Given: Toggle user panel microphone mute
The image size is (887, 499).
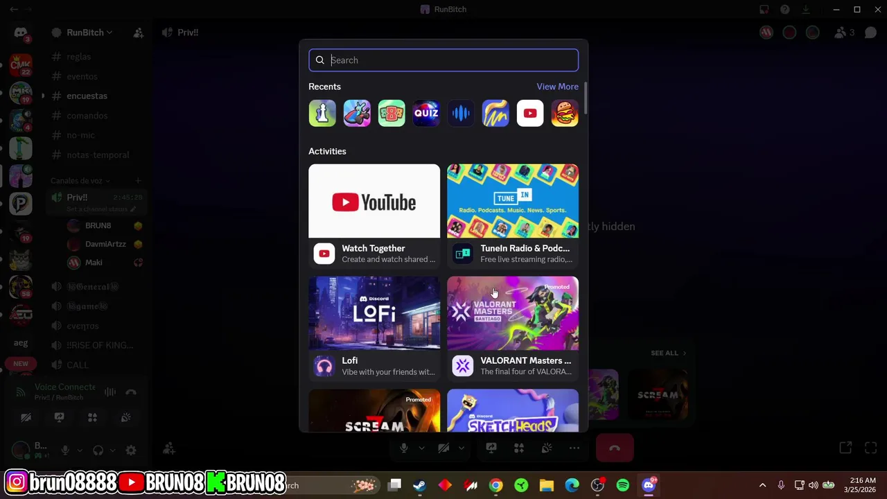Looking at the screenshot, I should point(65,450).
